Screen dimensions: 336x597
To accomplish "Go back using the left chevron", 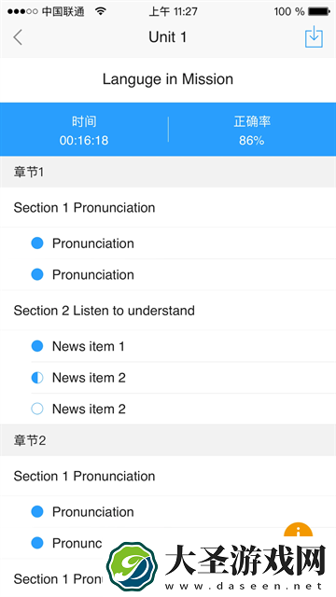I will pos(18,37).
